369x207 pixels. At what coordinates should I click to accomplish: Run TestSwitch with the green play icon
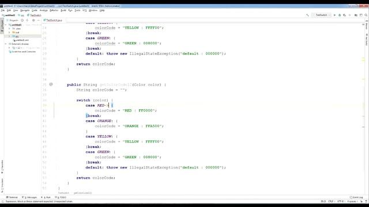coord(334,15)
